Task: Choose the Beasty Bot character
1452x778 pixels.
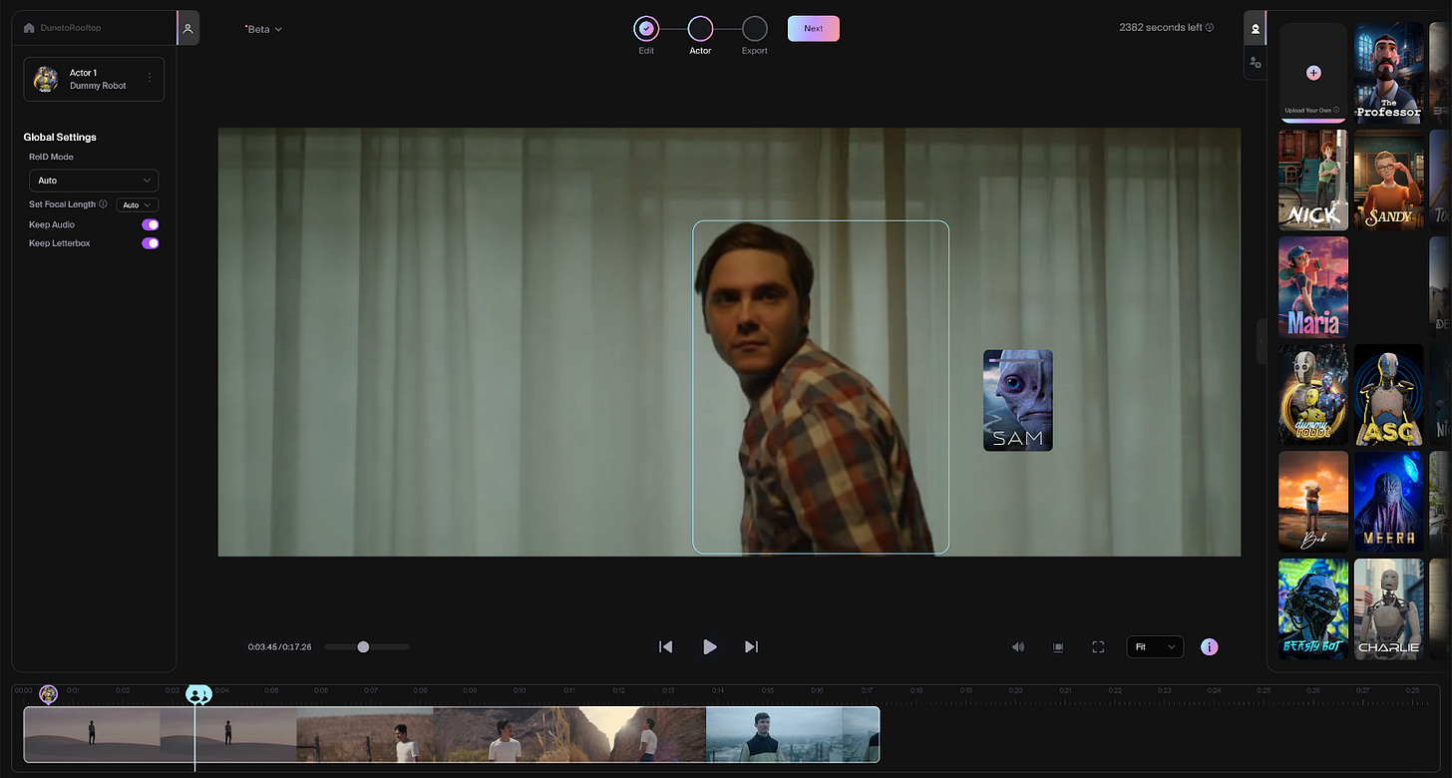Action: (1313, 609)
